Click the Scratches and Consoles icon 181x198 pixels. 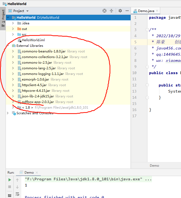pos(14,113)
